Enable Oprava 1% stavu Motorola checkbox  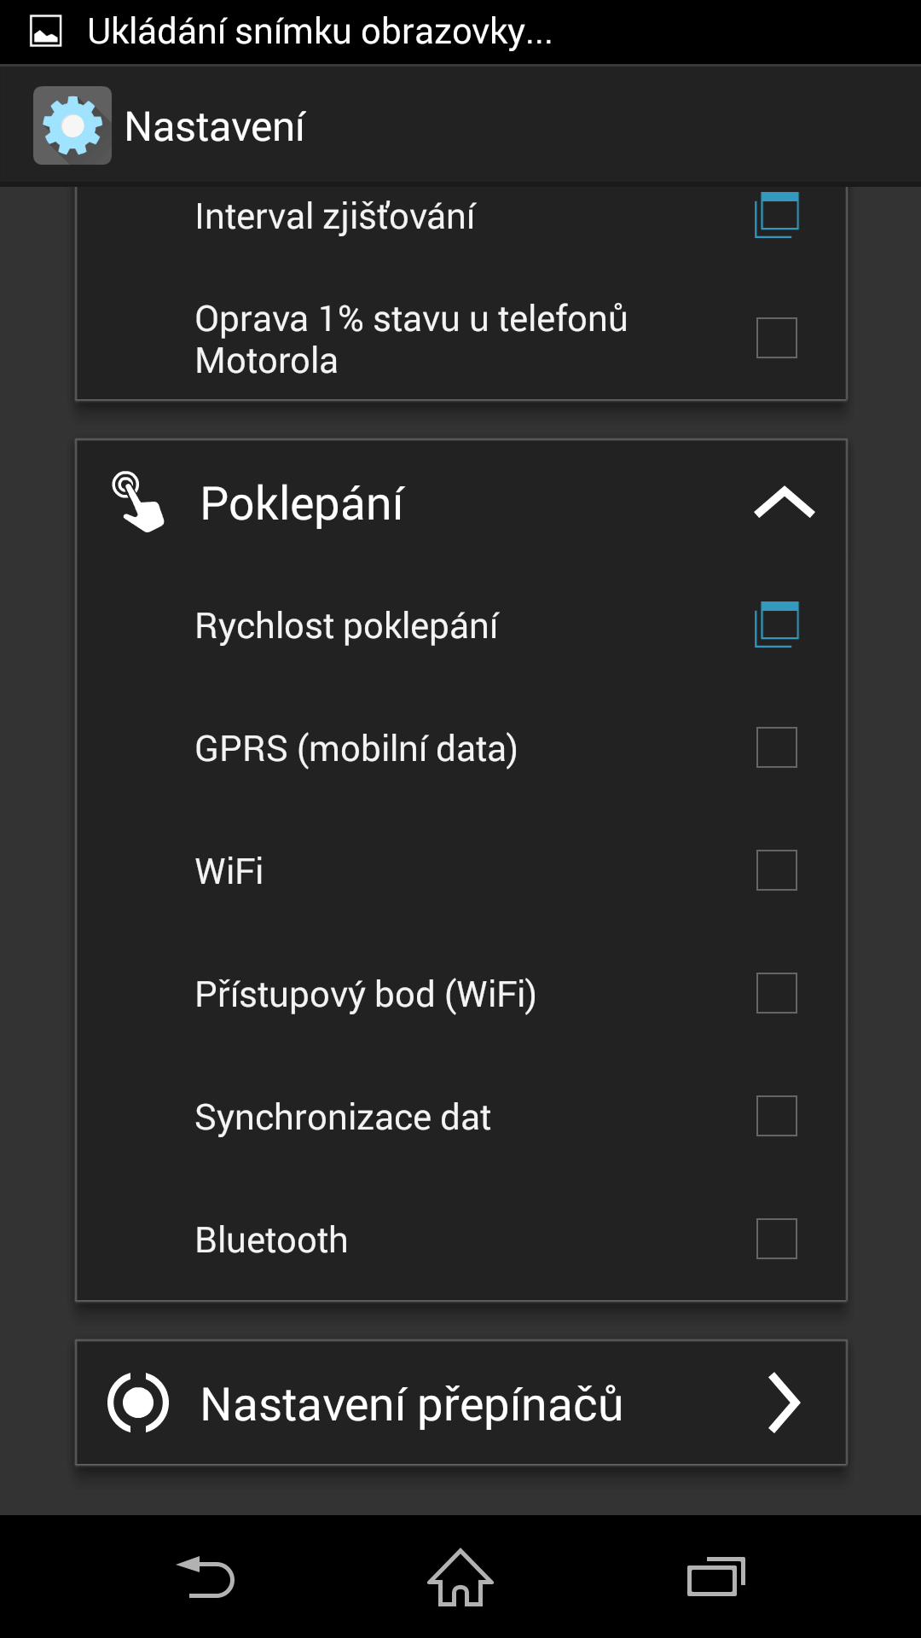tap(777, 338)
